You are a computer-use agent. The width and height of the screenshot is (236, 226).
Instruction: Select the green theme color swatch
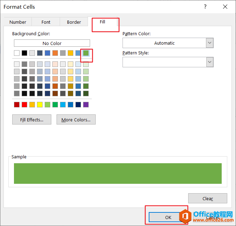86,53
